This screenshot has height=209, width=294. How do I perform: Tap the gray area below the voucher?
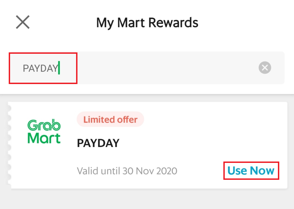147,199
